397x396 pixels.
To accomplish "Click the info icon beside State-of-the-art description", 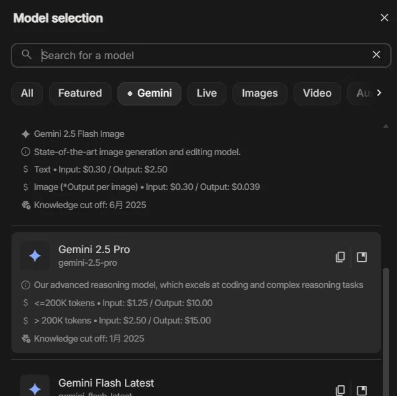I will coord(26,152).
